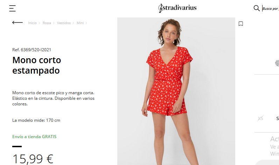
Task: Open the hamburger navigation menu
Action: 13,8
